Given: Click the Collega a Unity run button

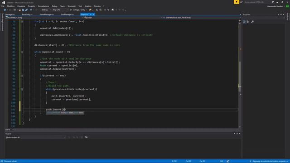Looking at the screenshot, I should [77, 10].
